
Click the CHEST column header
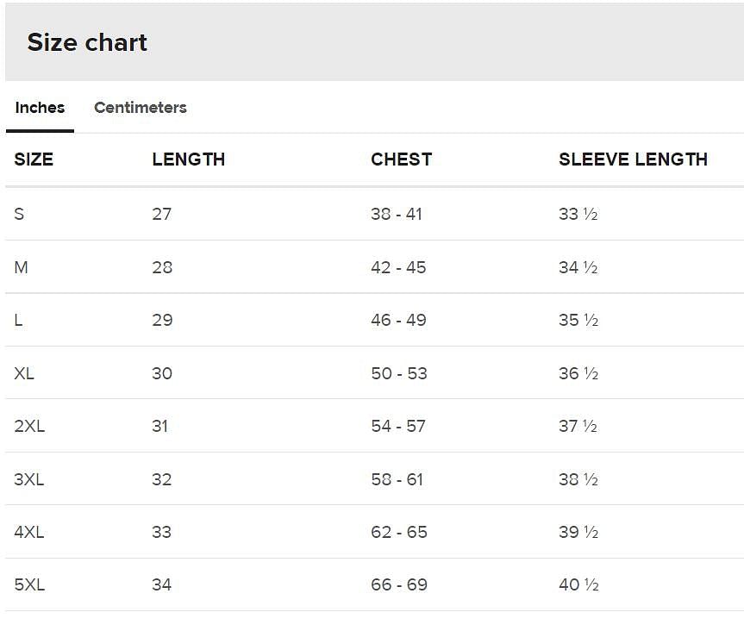click(x=401, y=159)
